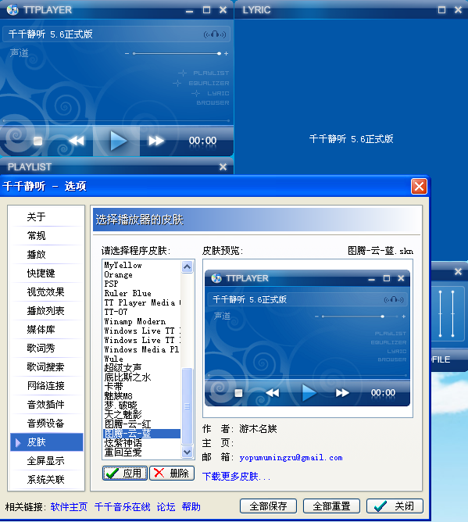
Task: Toggle the PLAYLIST panel in TTPlayer
Action: pos(211,73)
